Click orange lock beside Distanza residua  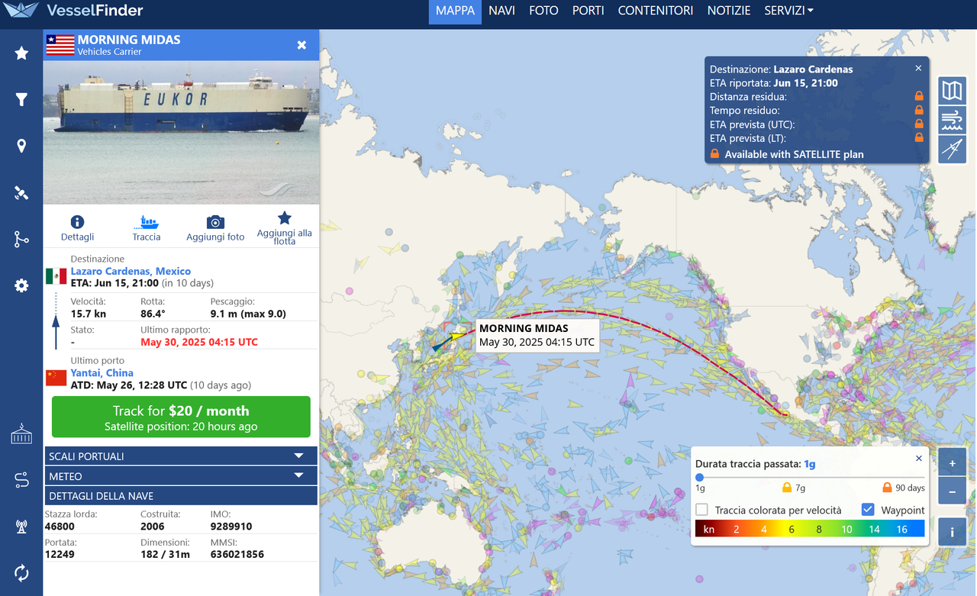(919, 96)
